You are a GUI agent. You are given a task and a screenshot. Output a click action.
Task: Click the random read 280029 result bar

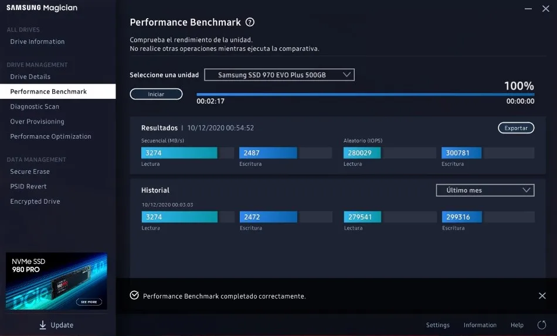390,153
